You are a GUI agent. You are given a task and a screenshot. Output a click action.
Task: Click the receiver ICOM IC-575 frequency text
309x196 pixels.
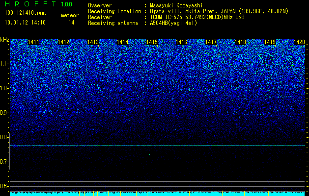click(197, 17)
